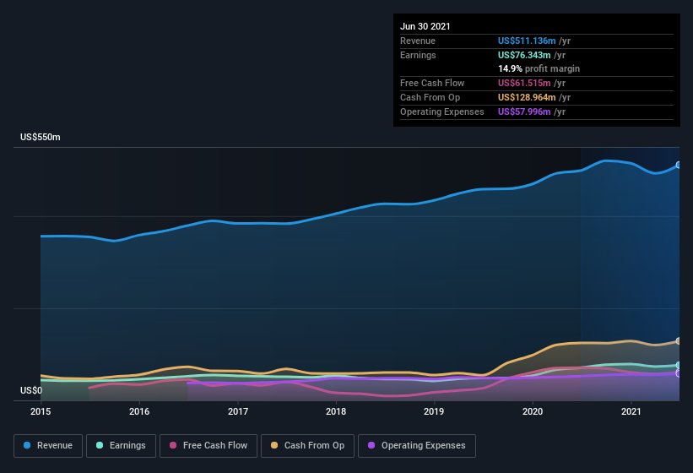Click the US$550m y-axis label
The width and height of the screenshot is (693, 473).
point(41,137)
